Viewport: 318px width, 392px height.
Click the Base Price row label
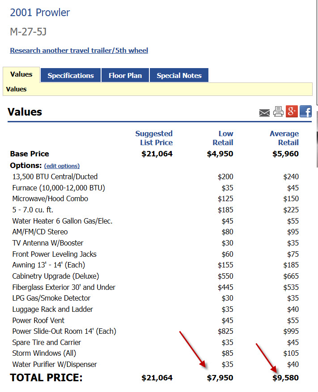[30, 154]
